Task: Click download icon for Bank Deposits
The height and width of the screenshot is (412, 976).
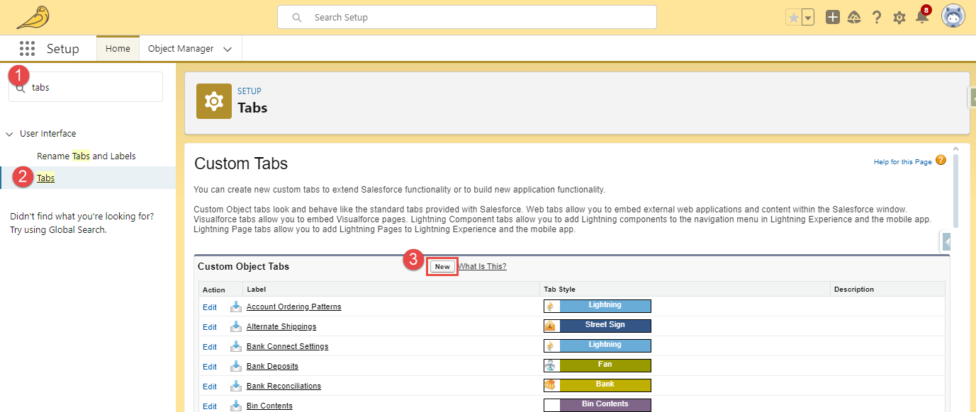Action: click(236, 366)
